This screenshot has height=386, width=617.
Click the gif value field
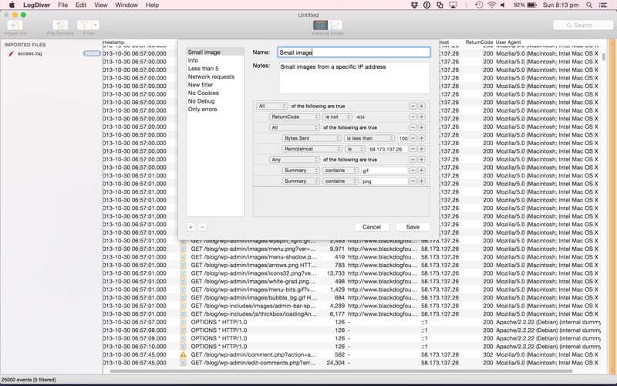384,171
